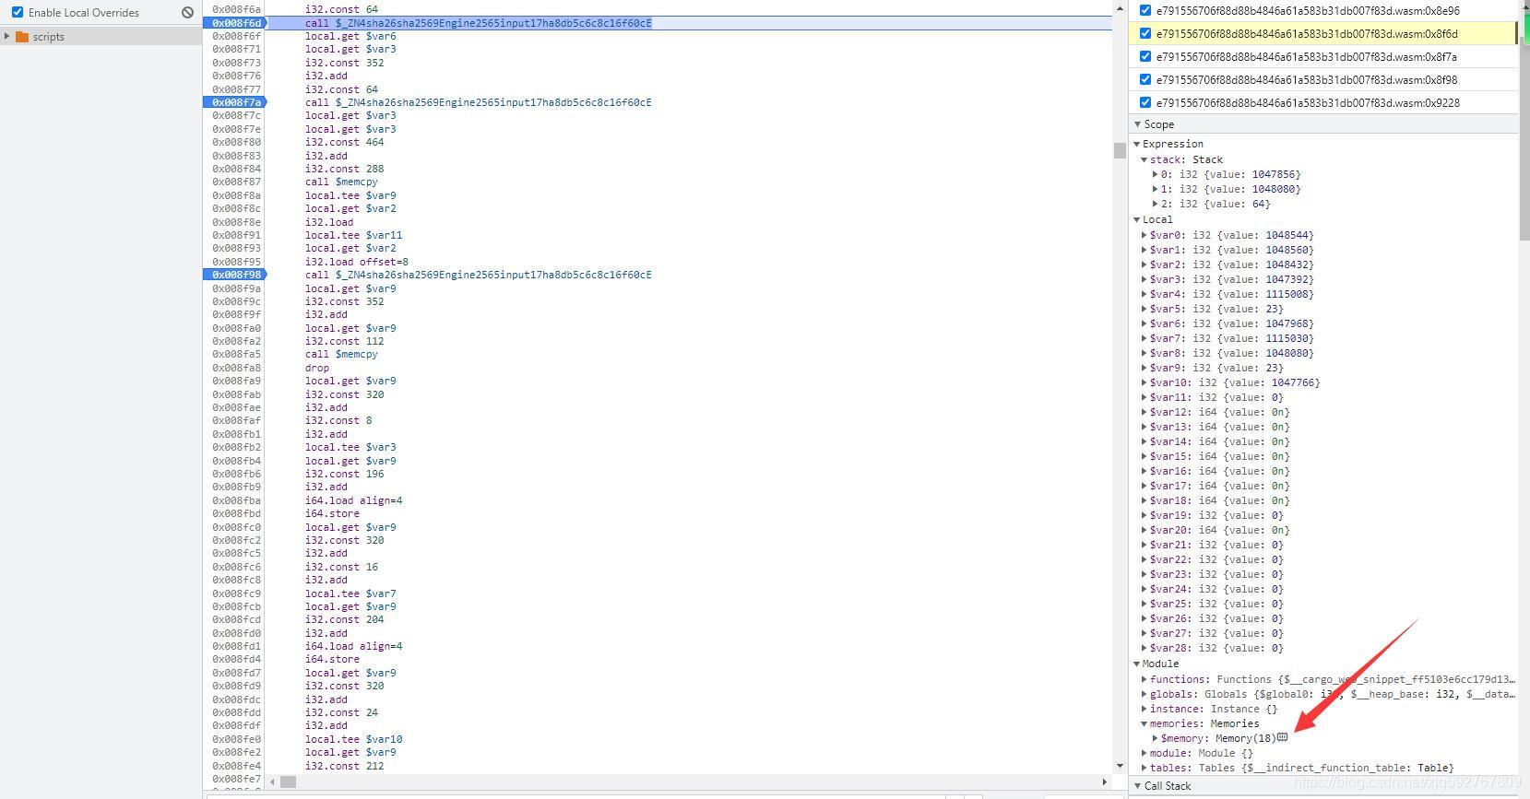Expand the scripts folder tree arrow
The height and width of the screenshot is (799, 1530).
coord(7,37)
